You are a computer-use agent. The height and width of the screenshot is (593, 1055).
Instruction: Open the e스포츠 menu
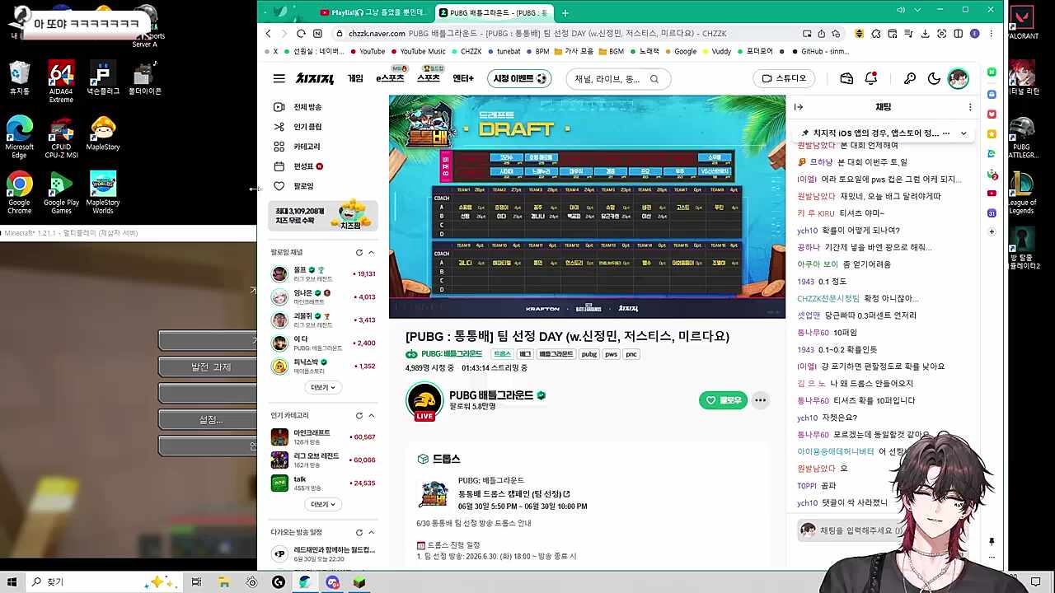click(390, 78)
